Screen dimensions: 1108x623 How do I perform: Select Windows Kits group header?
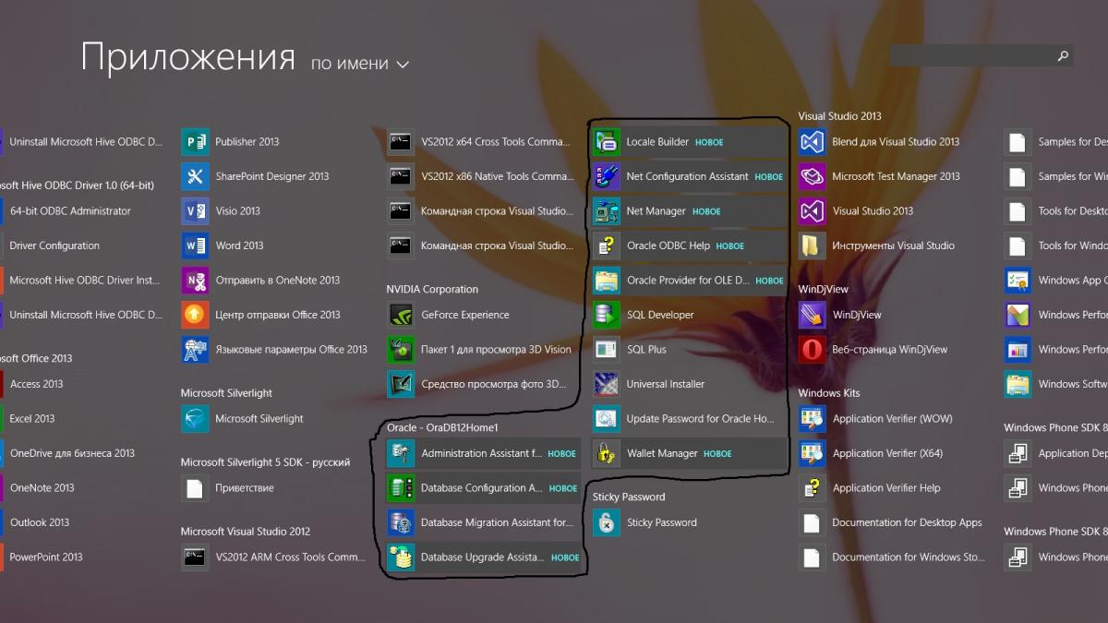pos(828,393)
